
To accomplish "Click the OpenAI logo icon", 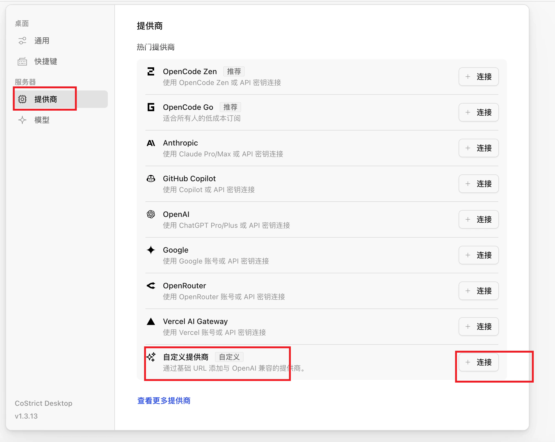I will point(151,214).
